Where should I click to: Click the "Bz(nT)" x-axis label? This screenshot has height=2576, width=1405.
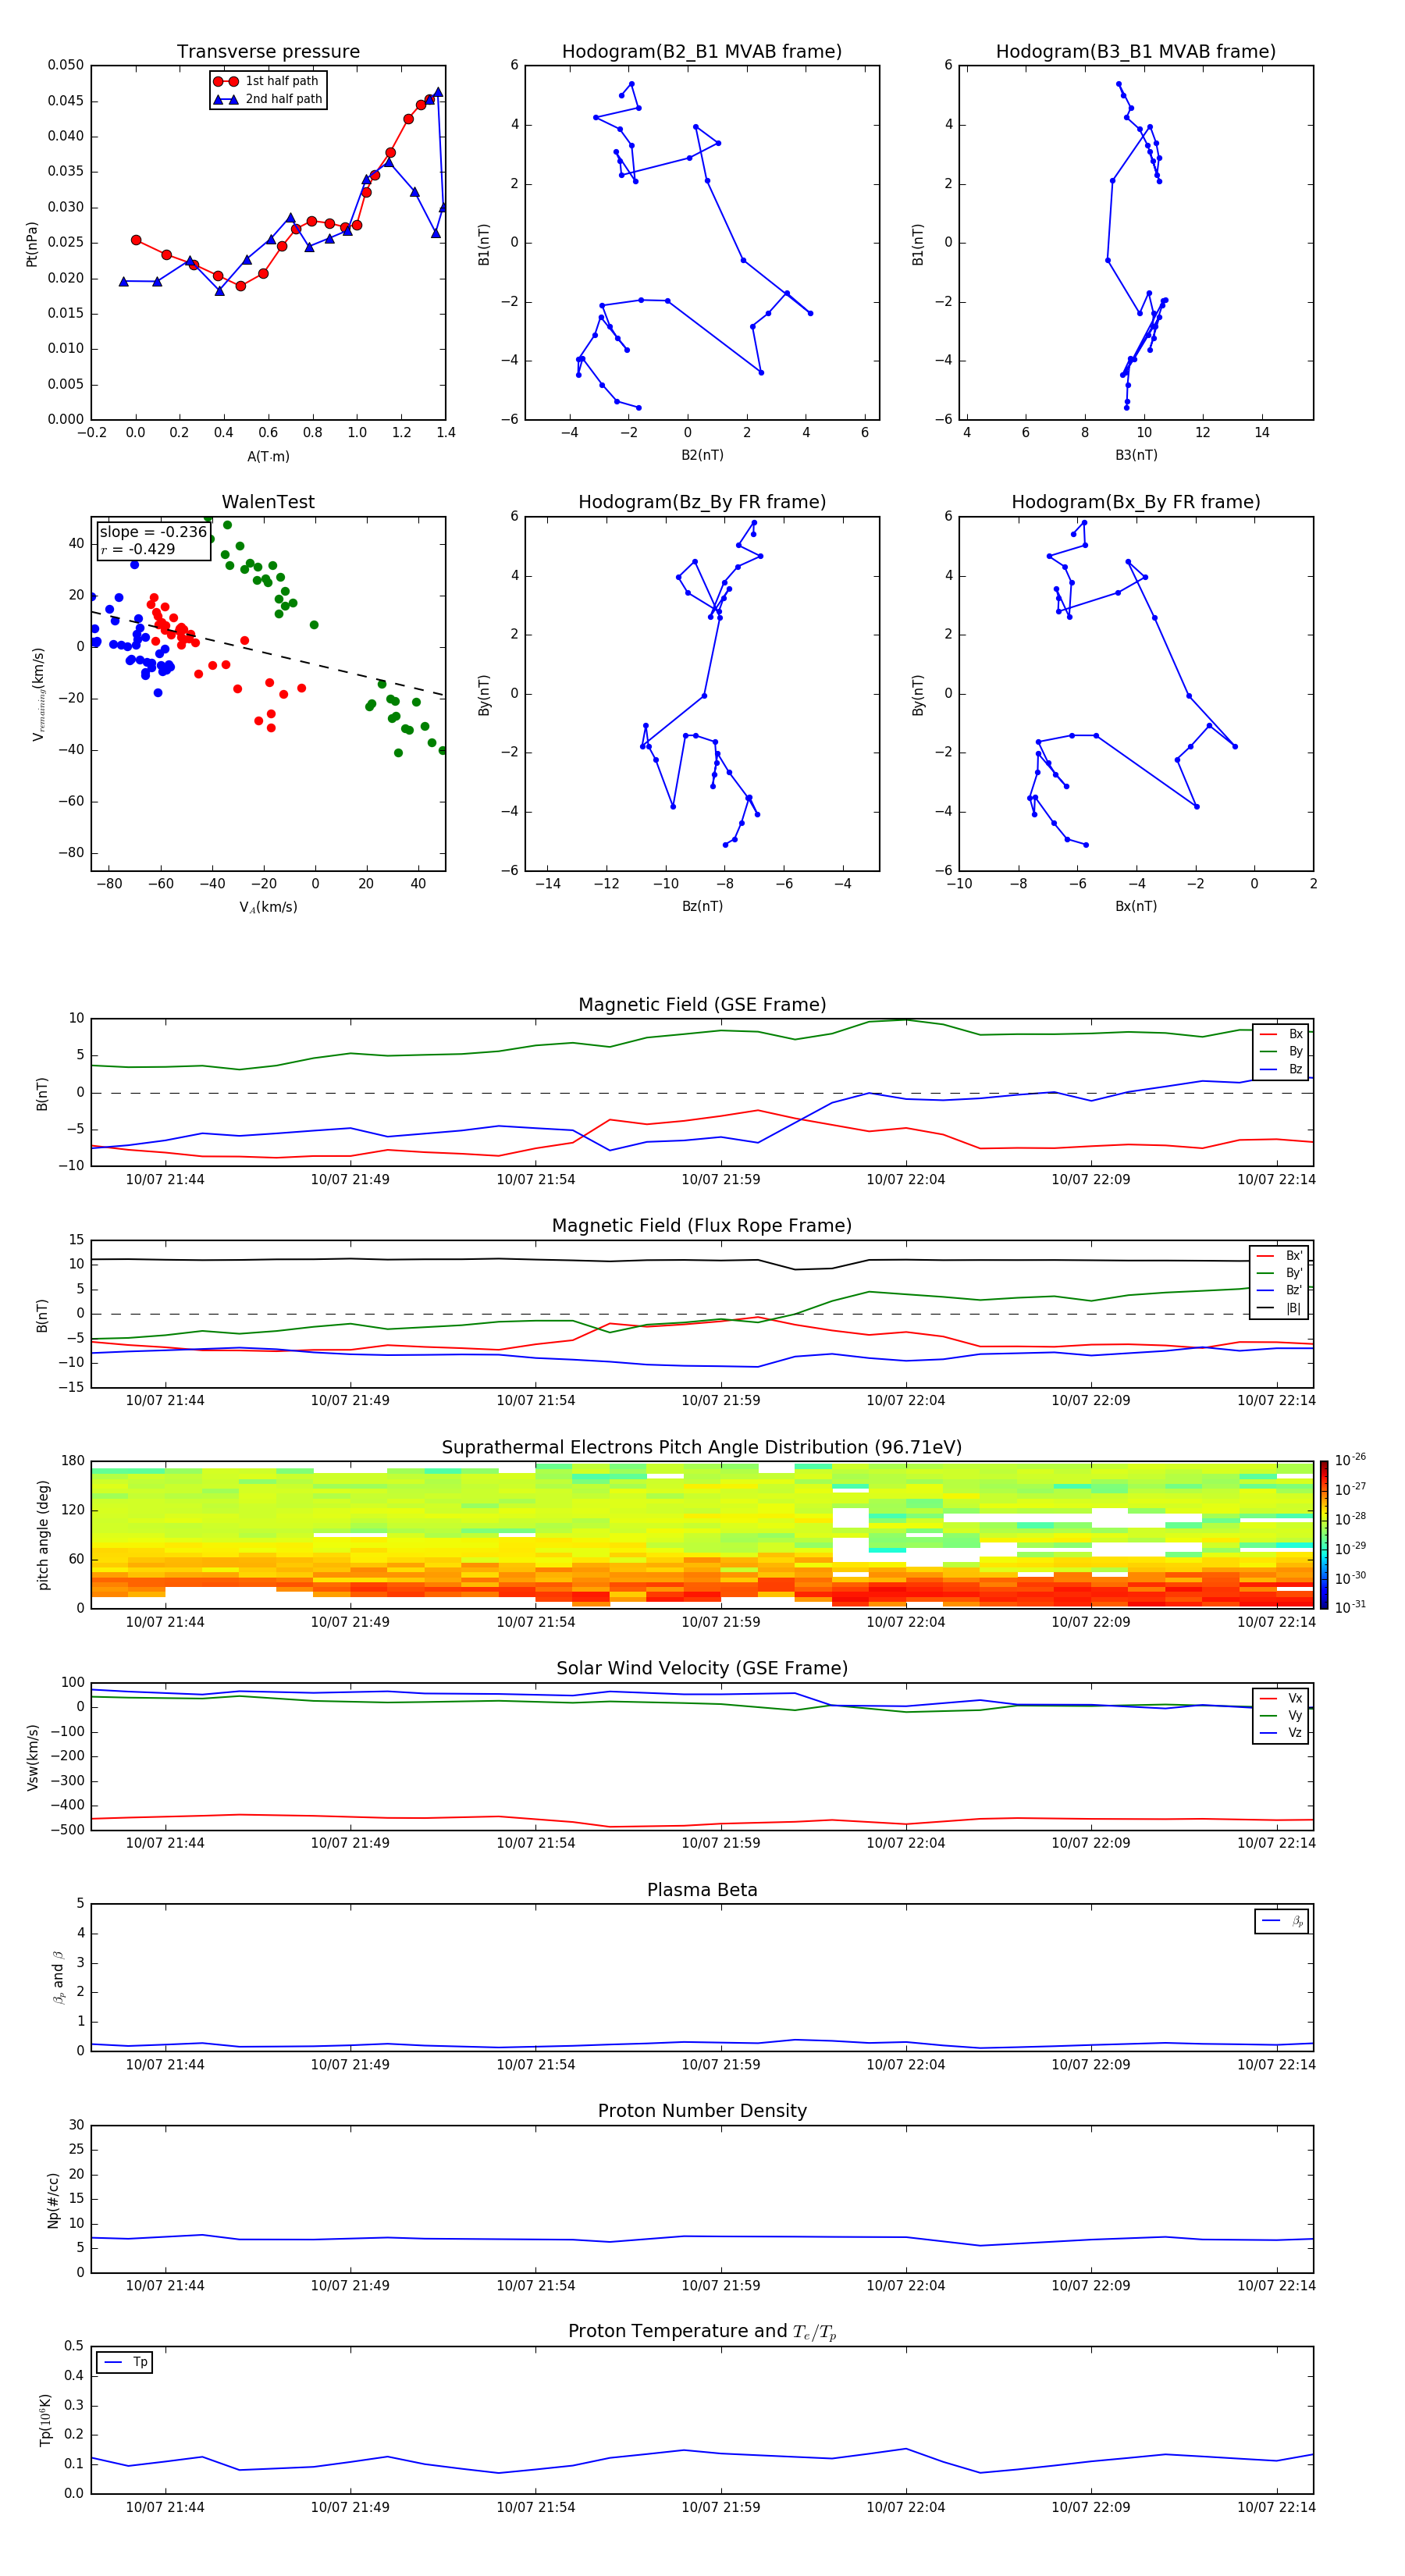click(x=702, y=906)
